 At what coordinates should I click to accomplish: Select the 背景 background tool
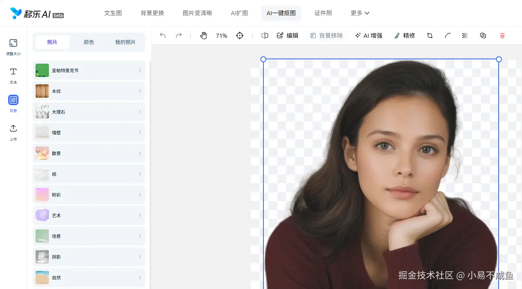13,104
